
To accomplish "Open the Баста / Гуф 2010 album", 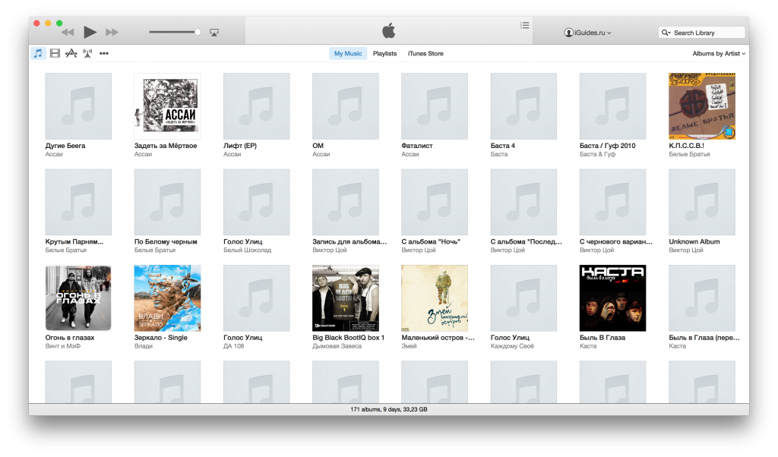I will 613,106.
